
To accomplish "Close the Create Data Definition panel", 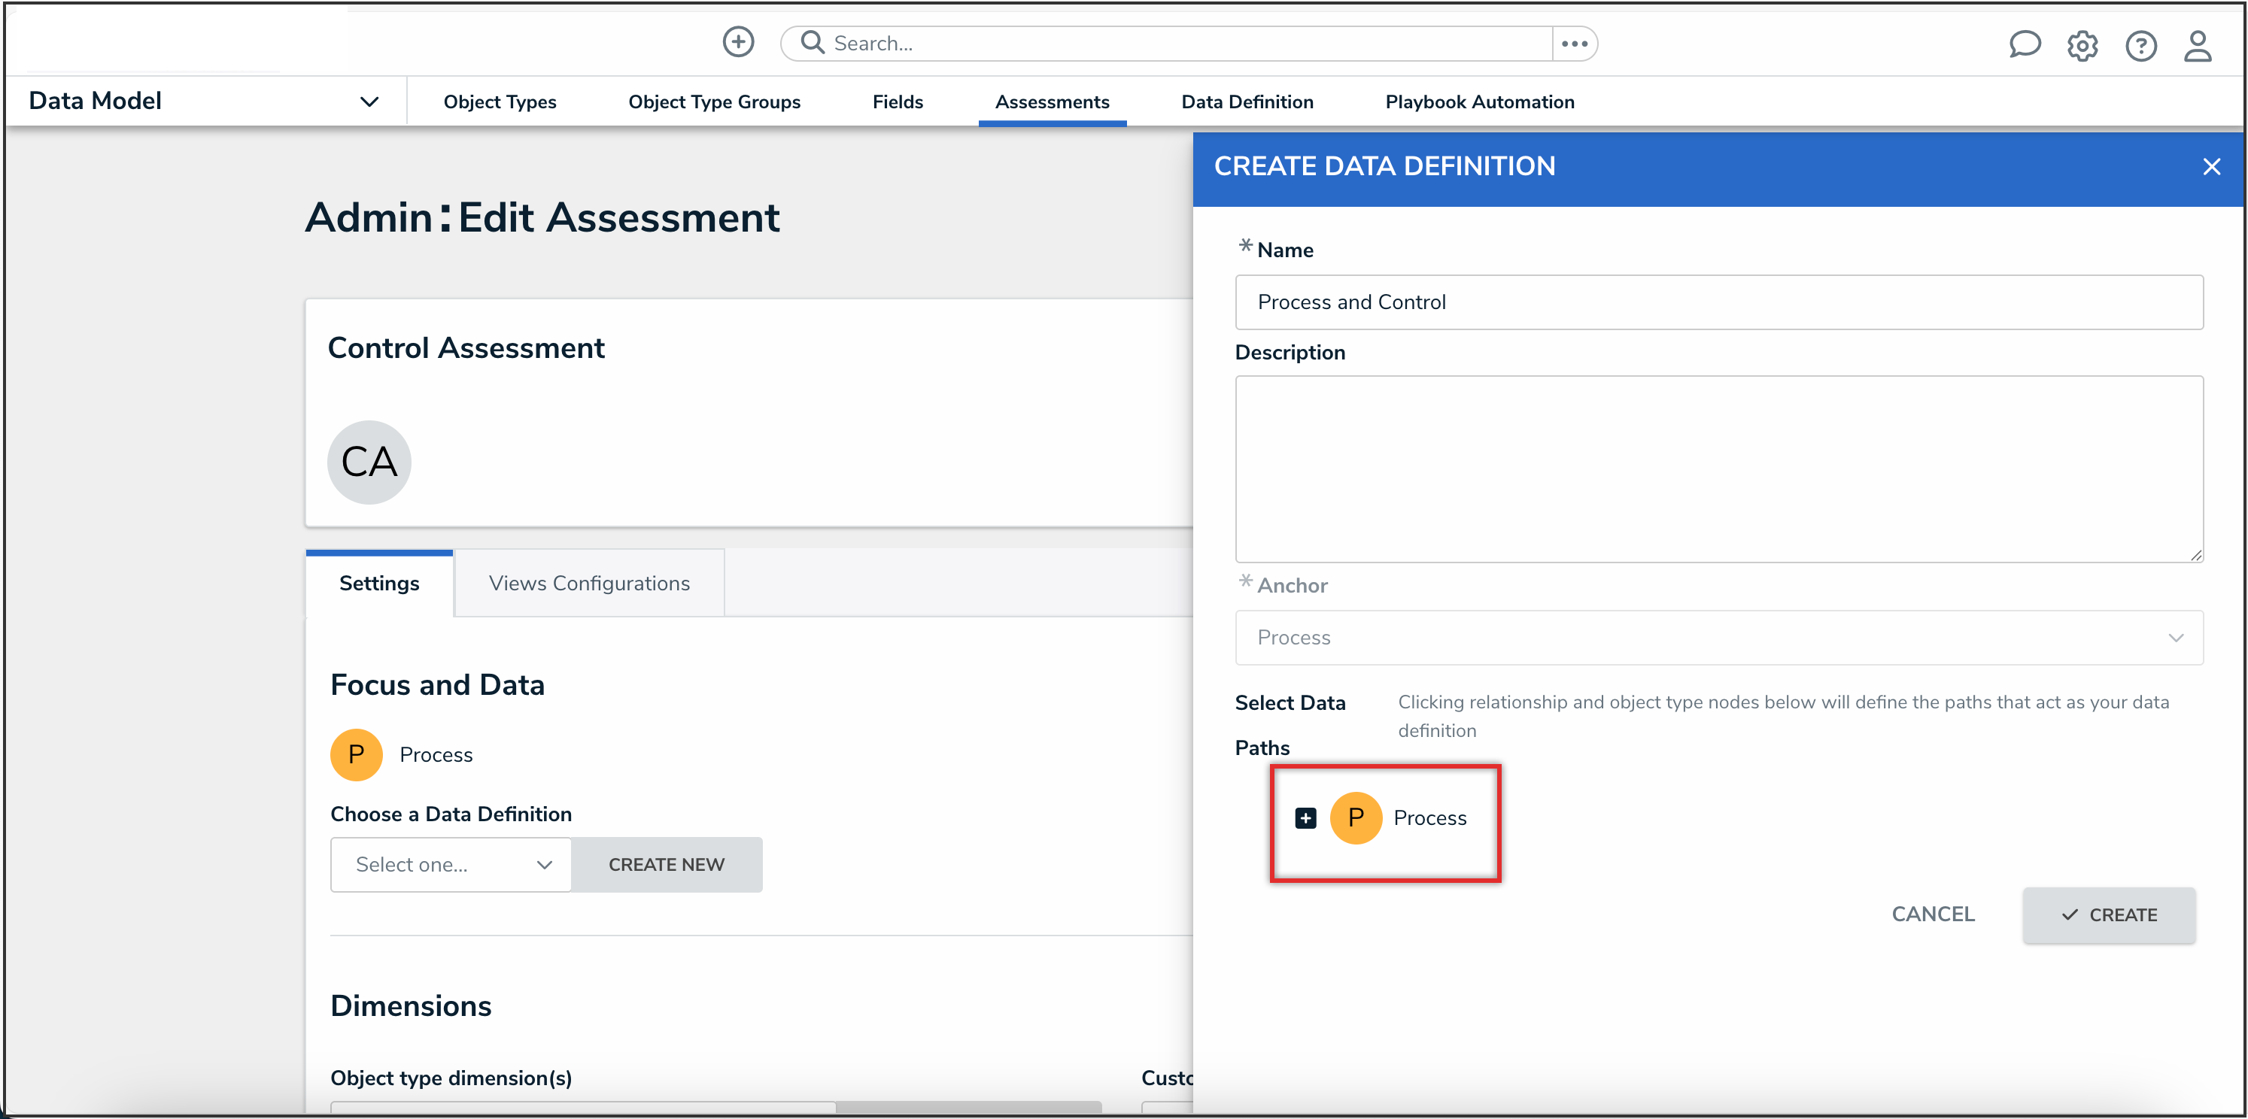I will tap(2210, 167).
